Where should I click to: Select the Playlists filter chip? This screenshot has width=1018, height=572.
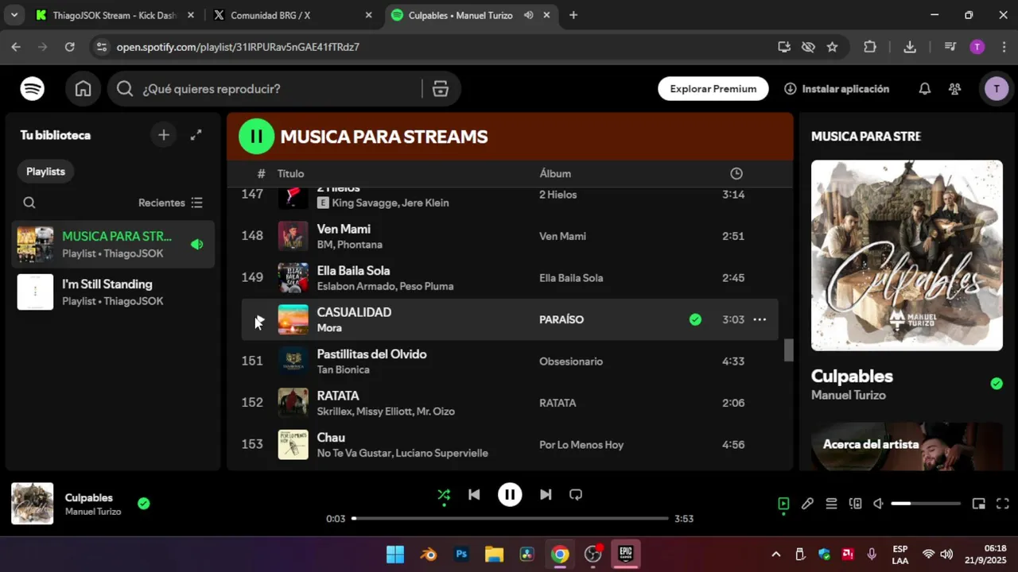tap(45, 172)
